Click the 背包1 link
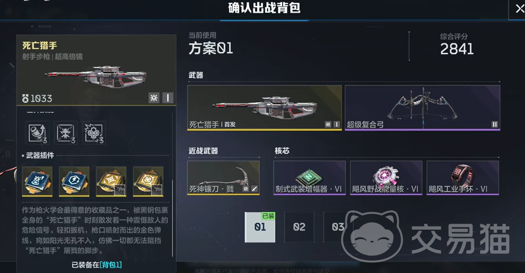525x273 pixels. click(x=111, y=265)
